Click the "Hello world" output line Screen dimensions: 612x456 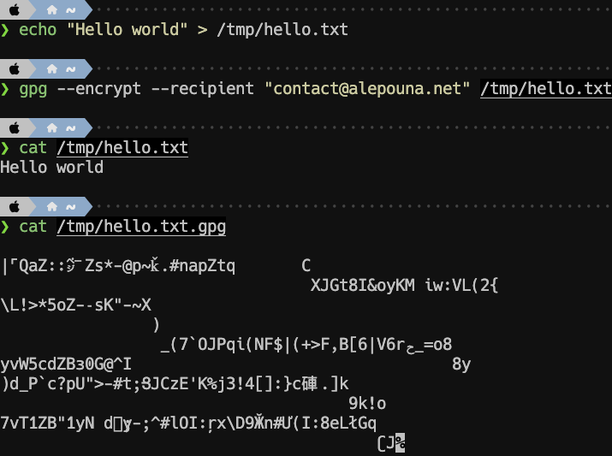point(51,168)
